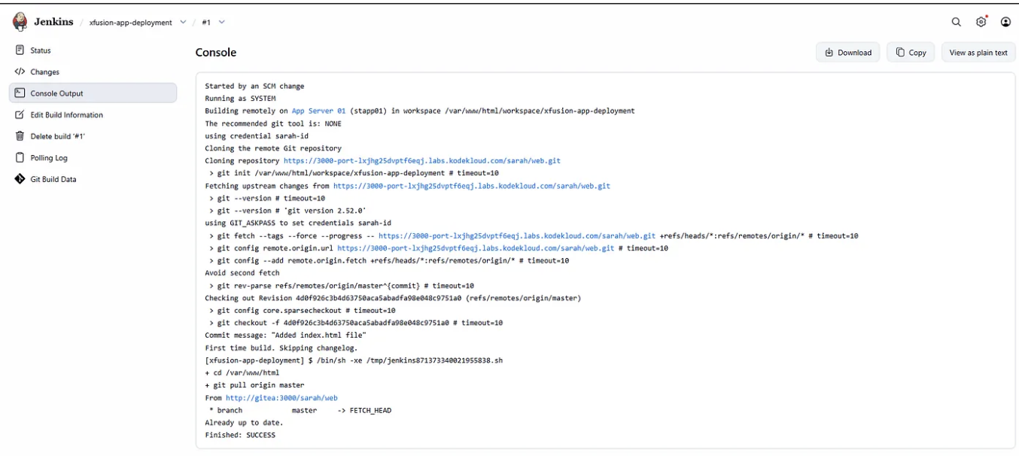The width and height of the screenshot is (1019, 456).
Task: Open the user account icon
Action: pyautogui.click(x=1005, y=22)
